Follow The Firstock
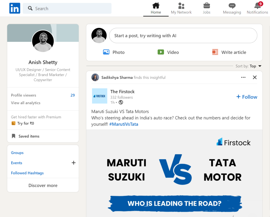Image resolution: width=270 pixels, height=217 pixels. coord(247,97)
